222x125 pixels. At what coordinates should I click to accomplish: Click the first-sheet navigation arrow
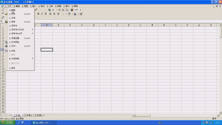(2, 115)
